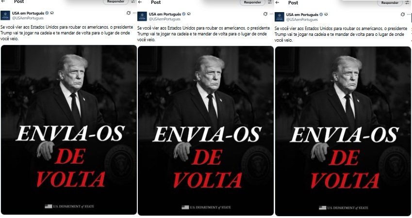The image size is (412, 218).
Task: Open more options ellipsis on the middle post
Action: (x=271, y=14)
